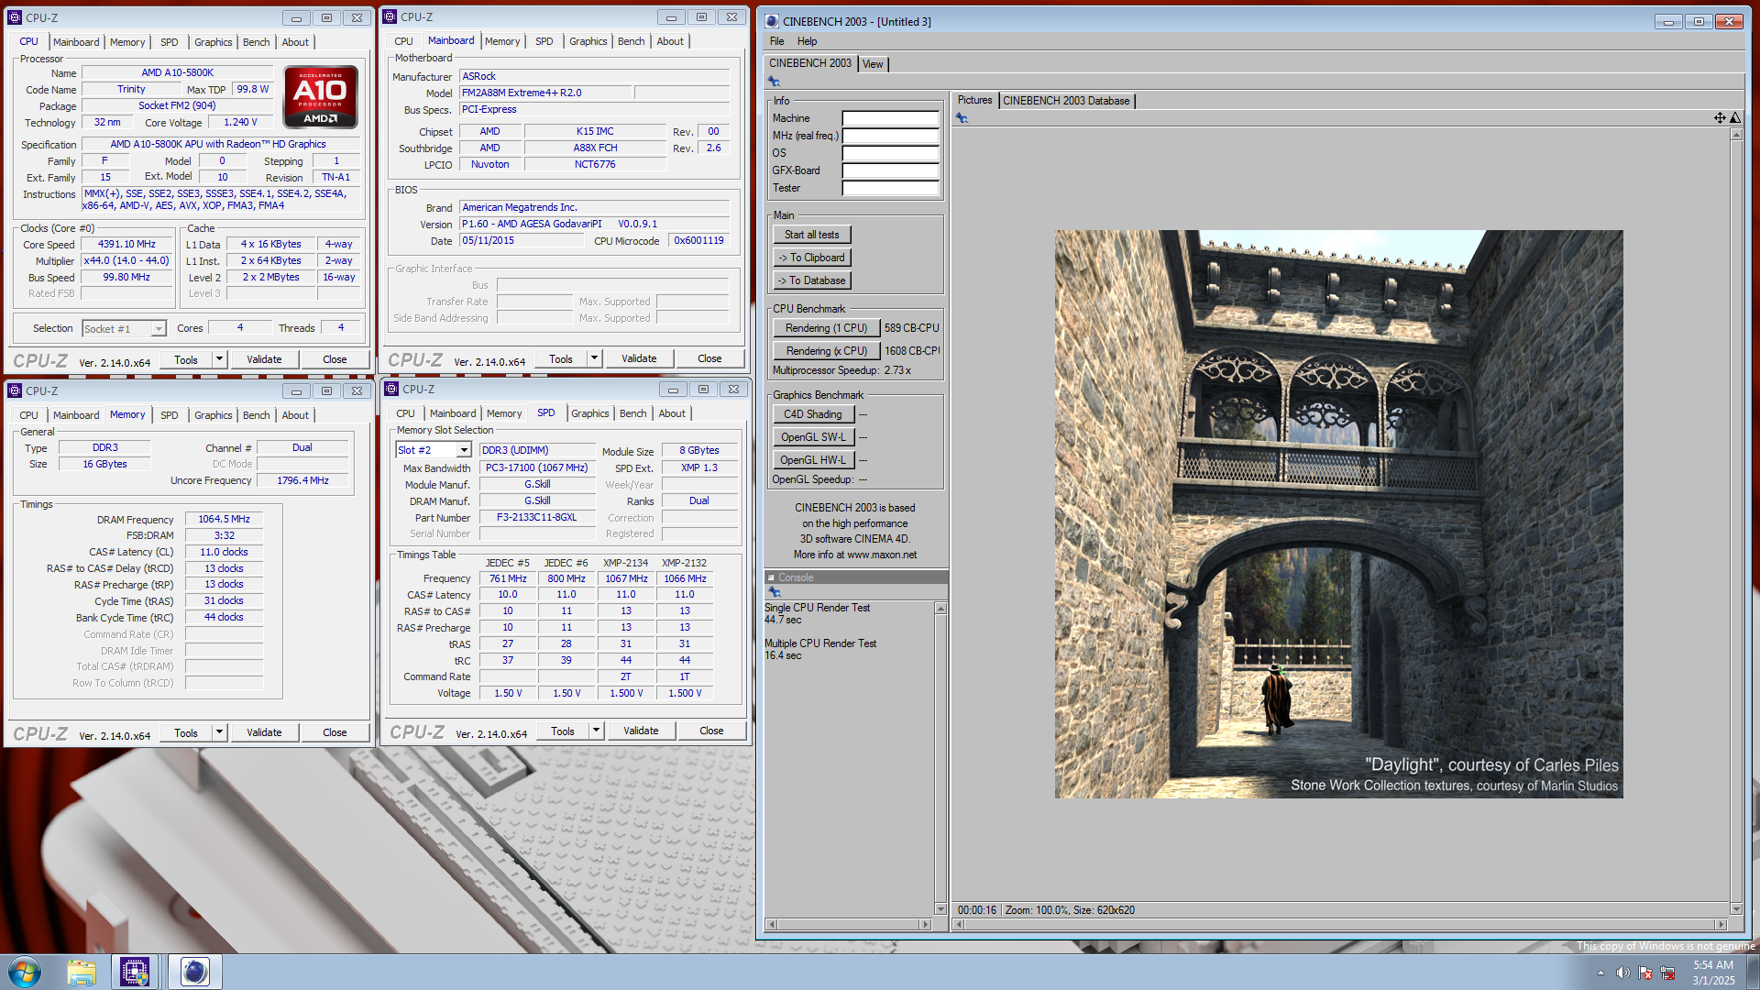Open About tab in the Mainboard window
Image resolution: width=1760 pixels, height=990 pixels.
tap(670, 41)
